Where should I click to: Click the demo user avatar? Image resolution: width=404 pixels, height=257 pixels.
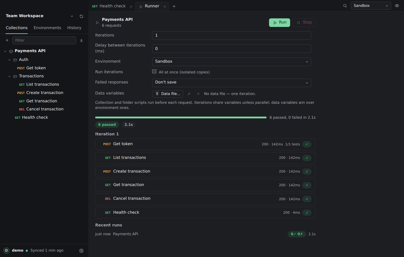(x=6, y=251)
